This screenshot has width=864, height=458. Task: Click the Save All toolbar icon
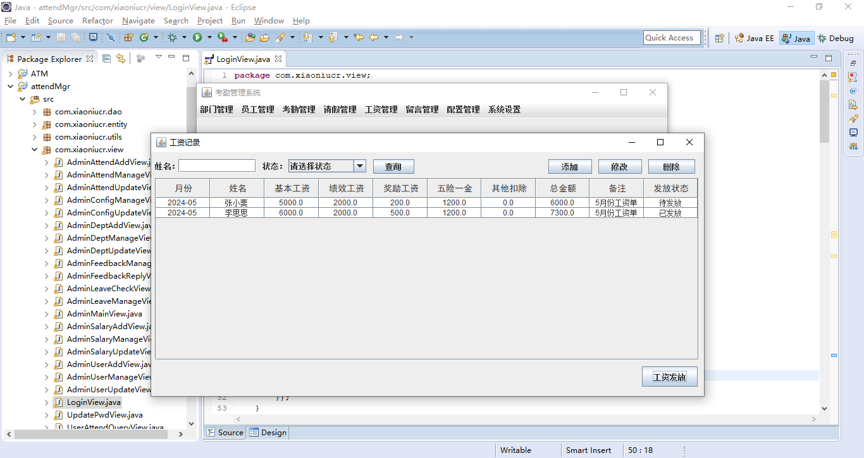point(75,37)
